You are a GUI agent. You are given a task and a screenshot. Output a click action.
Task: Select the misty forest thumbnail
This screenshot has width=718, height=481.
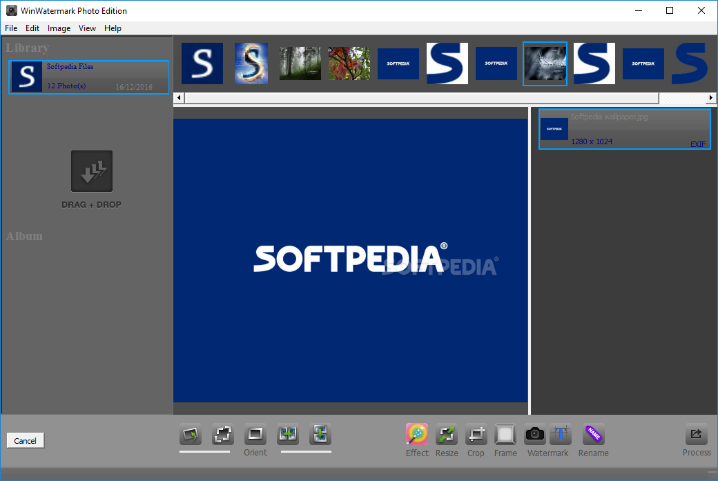pos(300,63)
